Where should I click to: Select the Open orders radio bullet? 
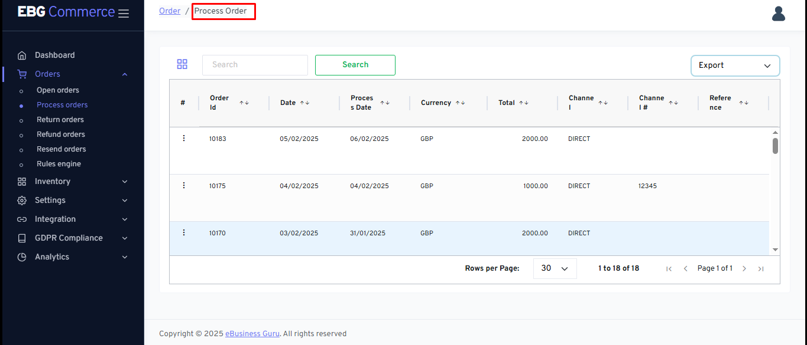pos(22,90)
